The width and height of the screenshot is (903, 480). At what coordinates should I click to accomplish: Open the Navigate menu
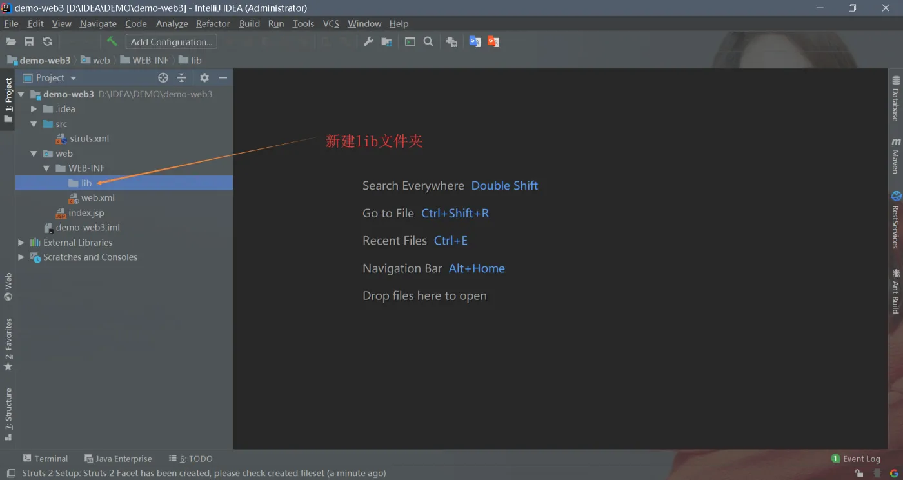click(x=98, y=23)
